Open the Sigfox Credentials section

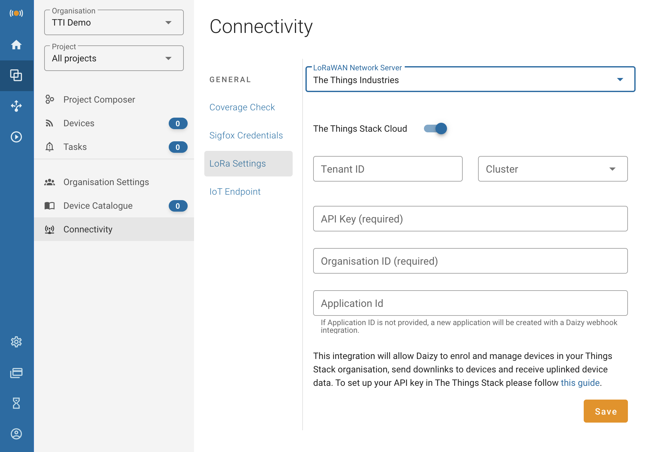246,135
